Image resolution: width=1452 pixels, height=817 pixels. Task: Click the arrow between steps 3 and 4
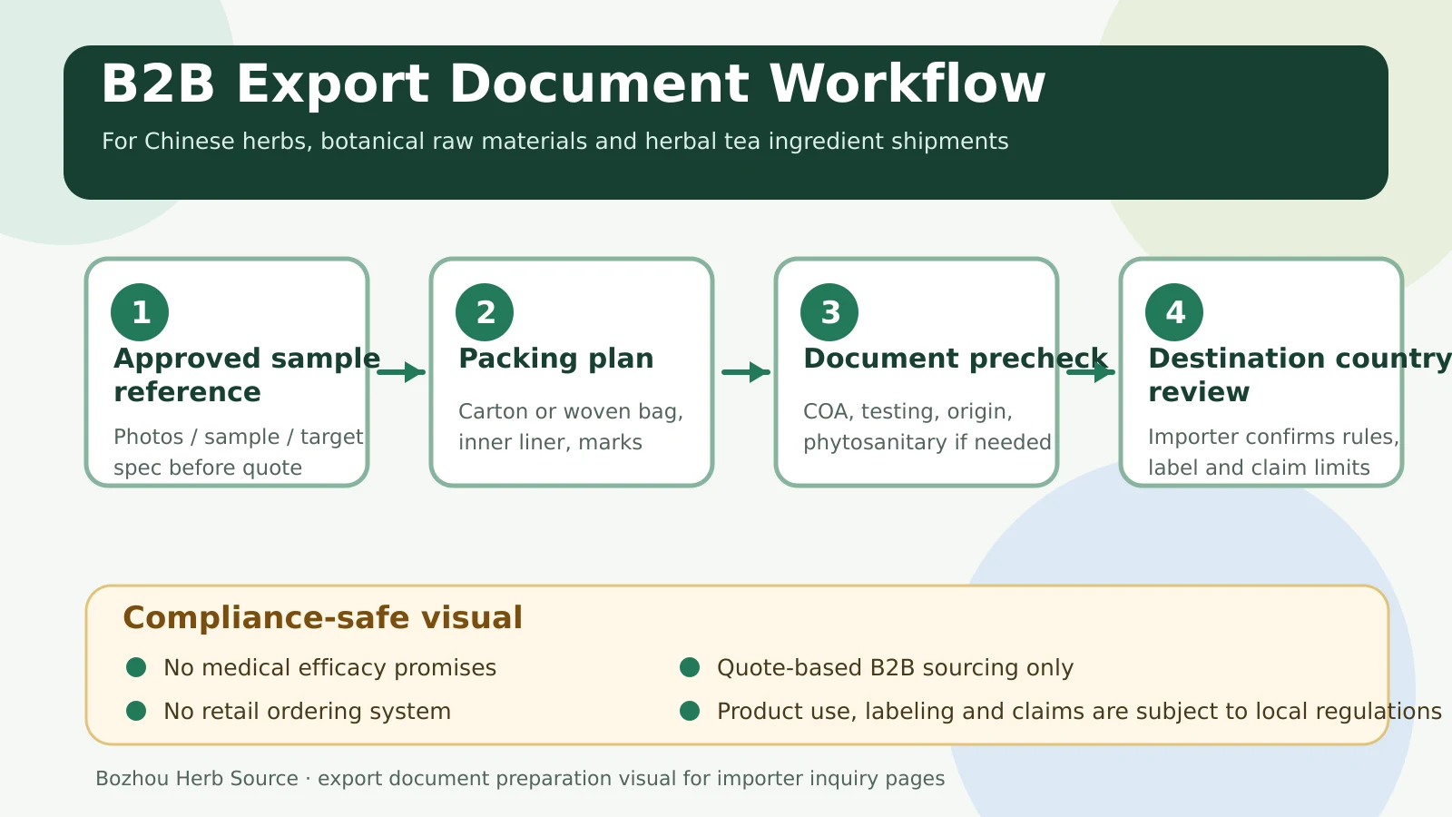point(1091,372)
